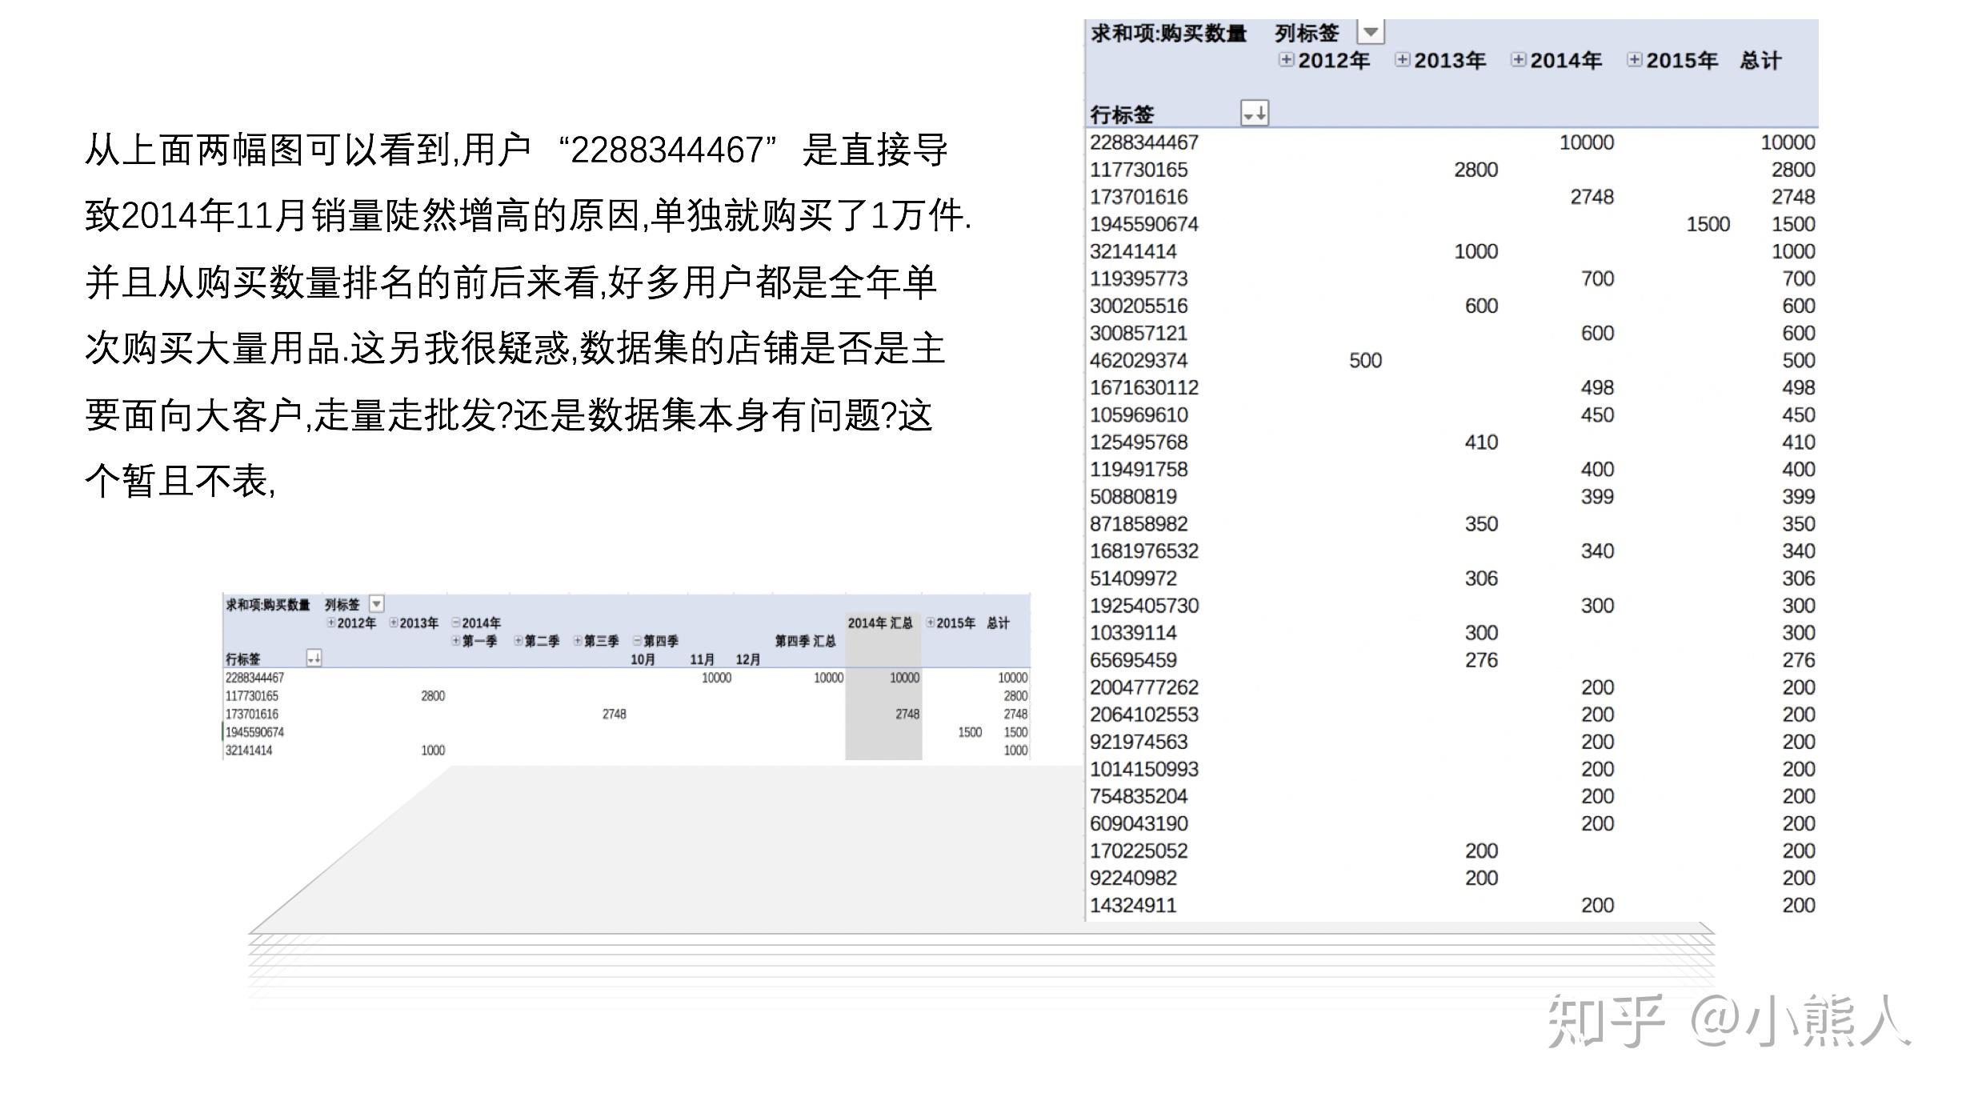The image size is (1962, 1101).
Task: Select row 2288344467 in the small pivot table
Action: click(254, 677)
